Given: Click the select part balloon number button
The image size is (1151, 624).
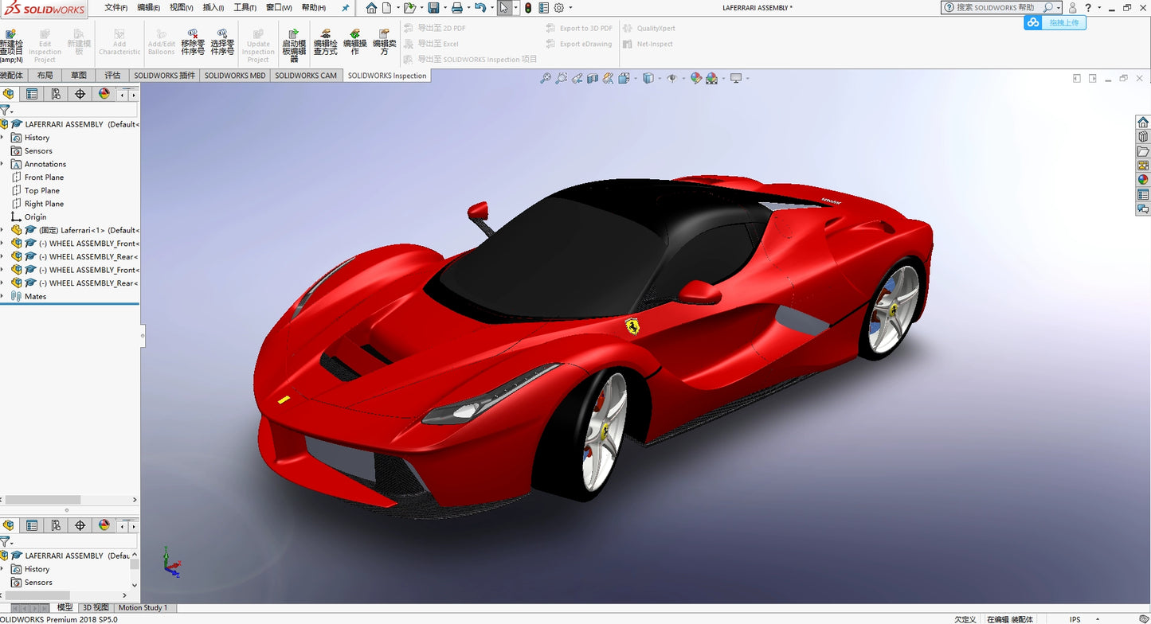Looking at the screenshot, I should [222, 42].
